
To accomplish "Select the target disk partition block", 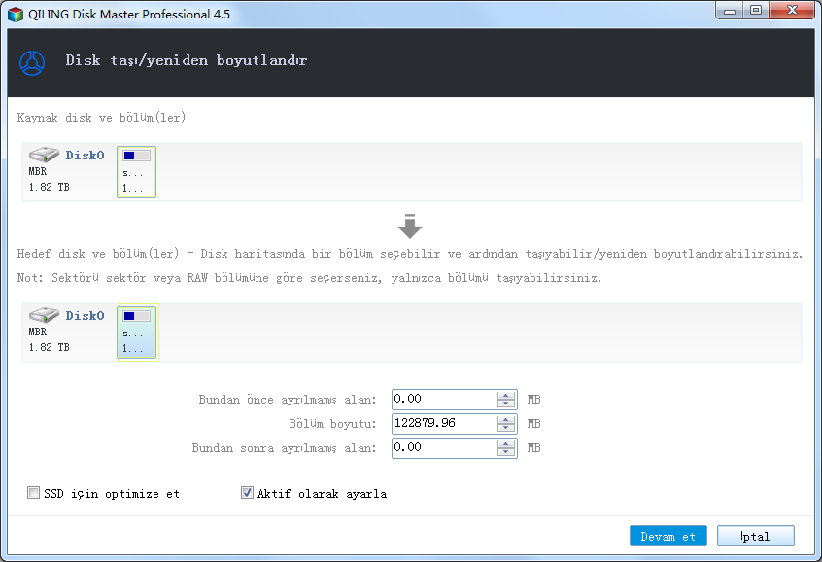I will click(137, 333).
